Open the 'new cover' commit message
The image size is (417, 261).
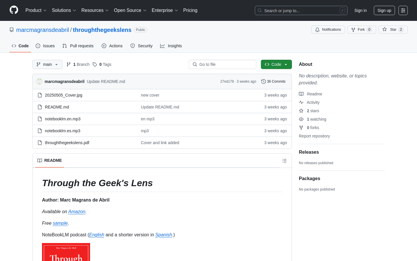tap(150, 95)
